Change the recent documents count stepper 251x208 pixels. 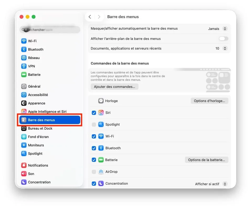[x=225, y=48]
